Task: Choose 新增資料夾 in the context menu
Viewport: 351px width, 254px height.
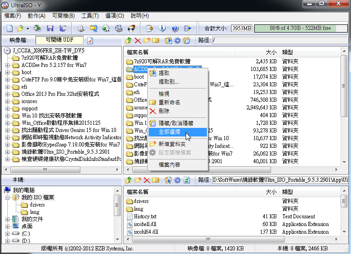Action: 177,144
